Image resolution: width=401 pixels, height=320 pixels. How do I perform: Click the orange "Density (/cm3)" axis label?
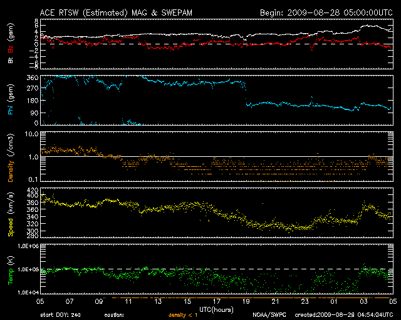click(11, 157)
